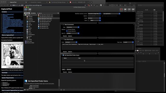Open the any application dropdown
The height and width of the screenshot is (93, 166).
(112, 14)
